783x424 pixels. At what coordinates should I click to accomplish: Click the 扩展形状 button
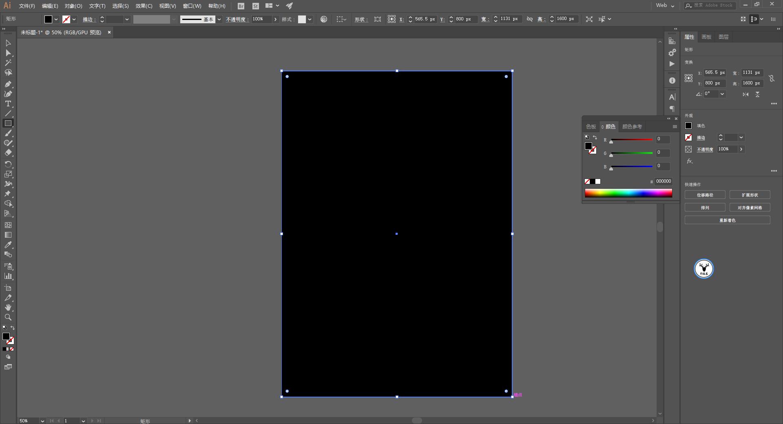(x=750, y=195)
